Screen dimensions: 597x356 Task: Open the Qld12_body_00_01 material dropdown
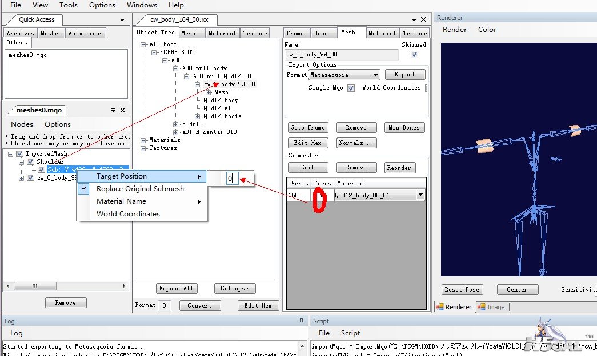coord(420,195)
